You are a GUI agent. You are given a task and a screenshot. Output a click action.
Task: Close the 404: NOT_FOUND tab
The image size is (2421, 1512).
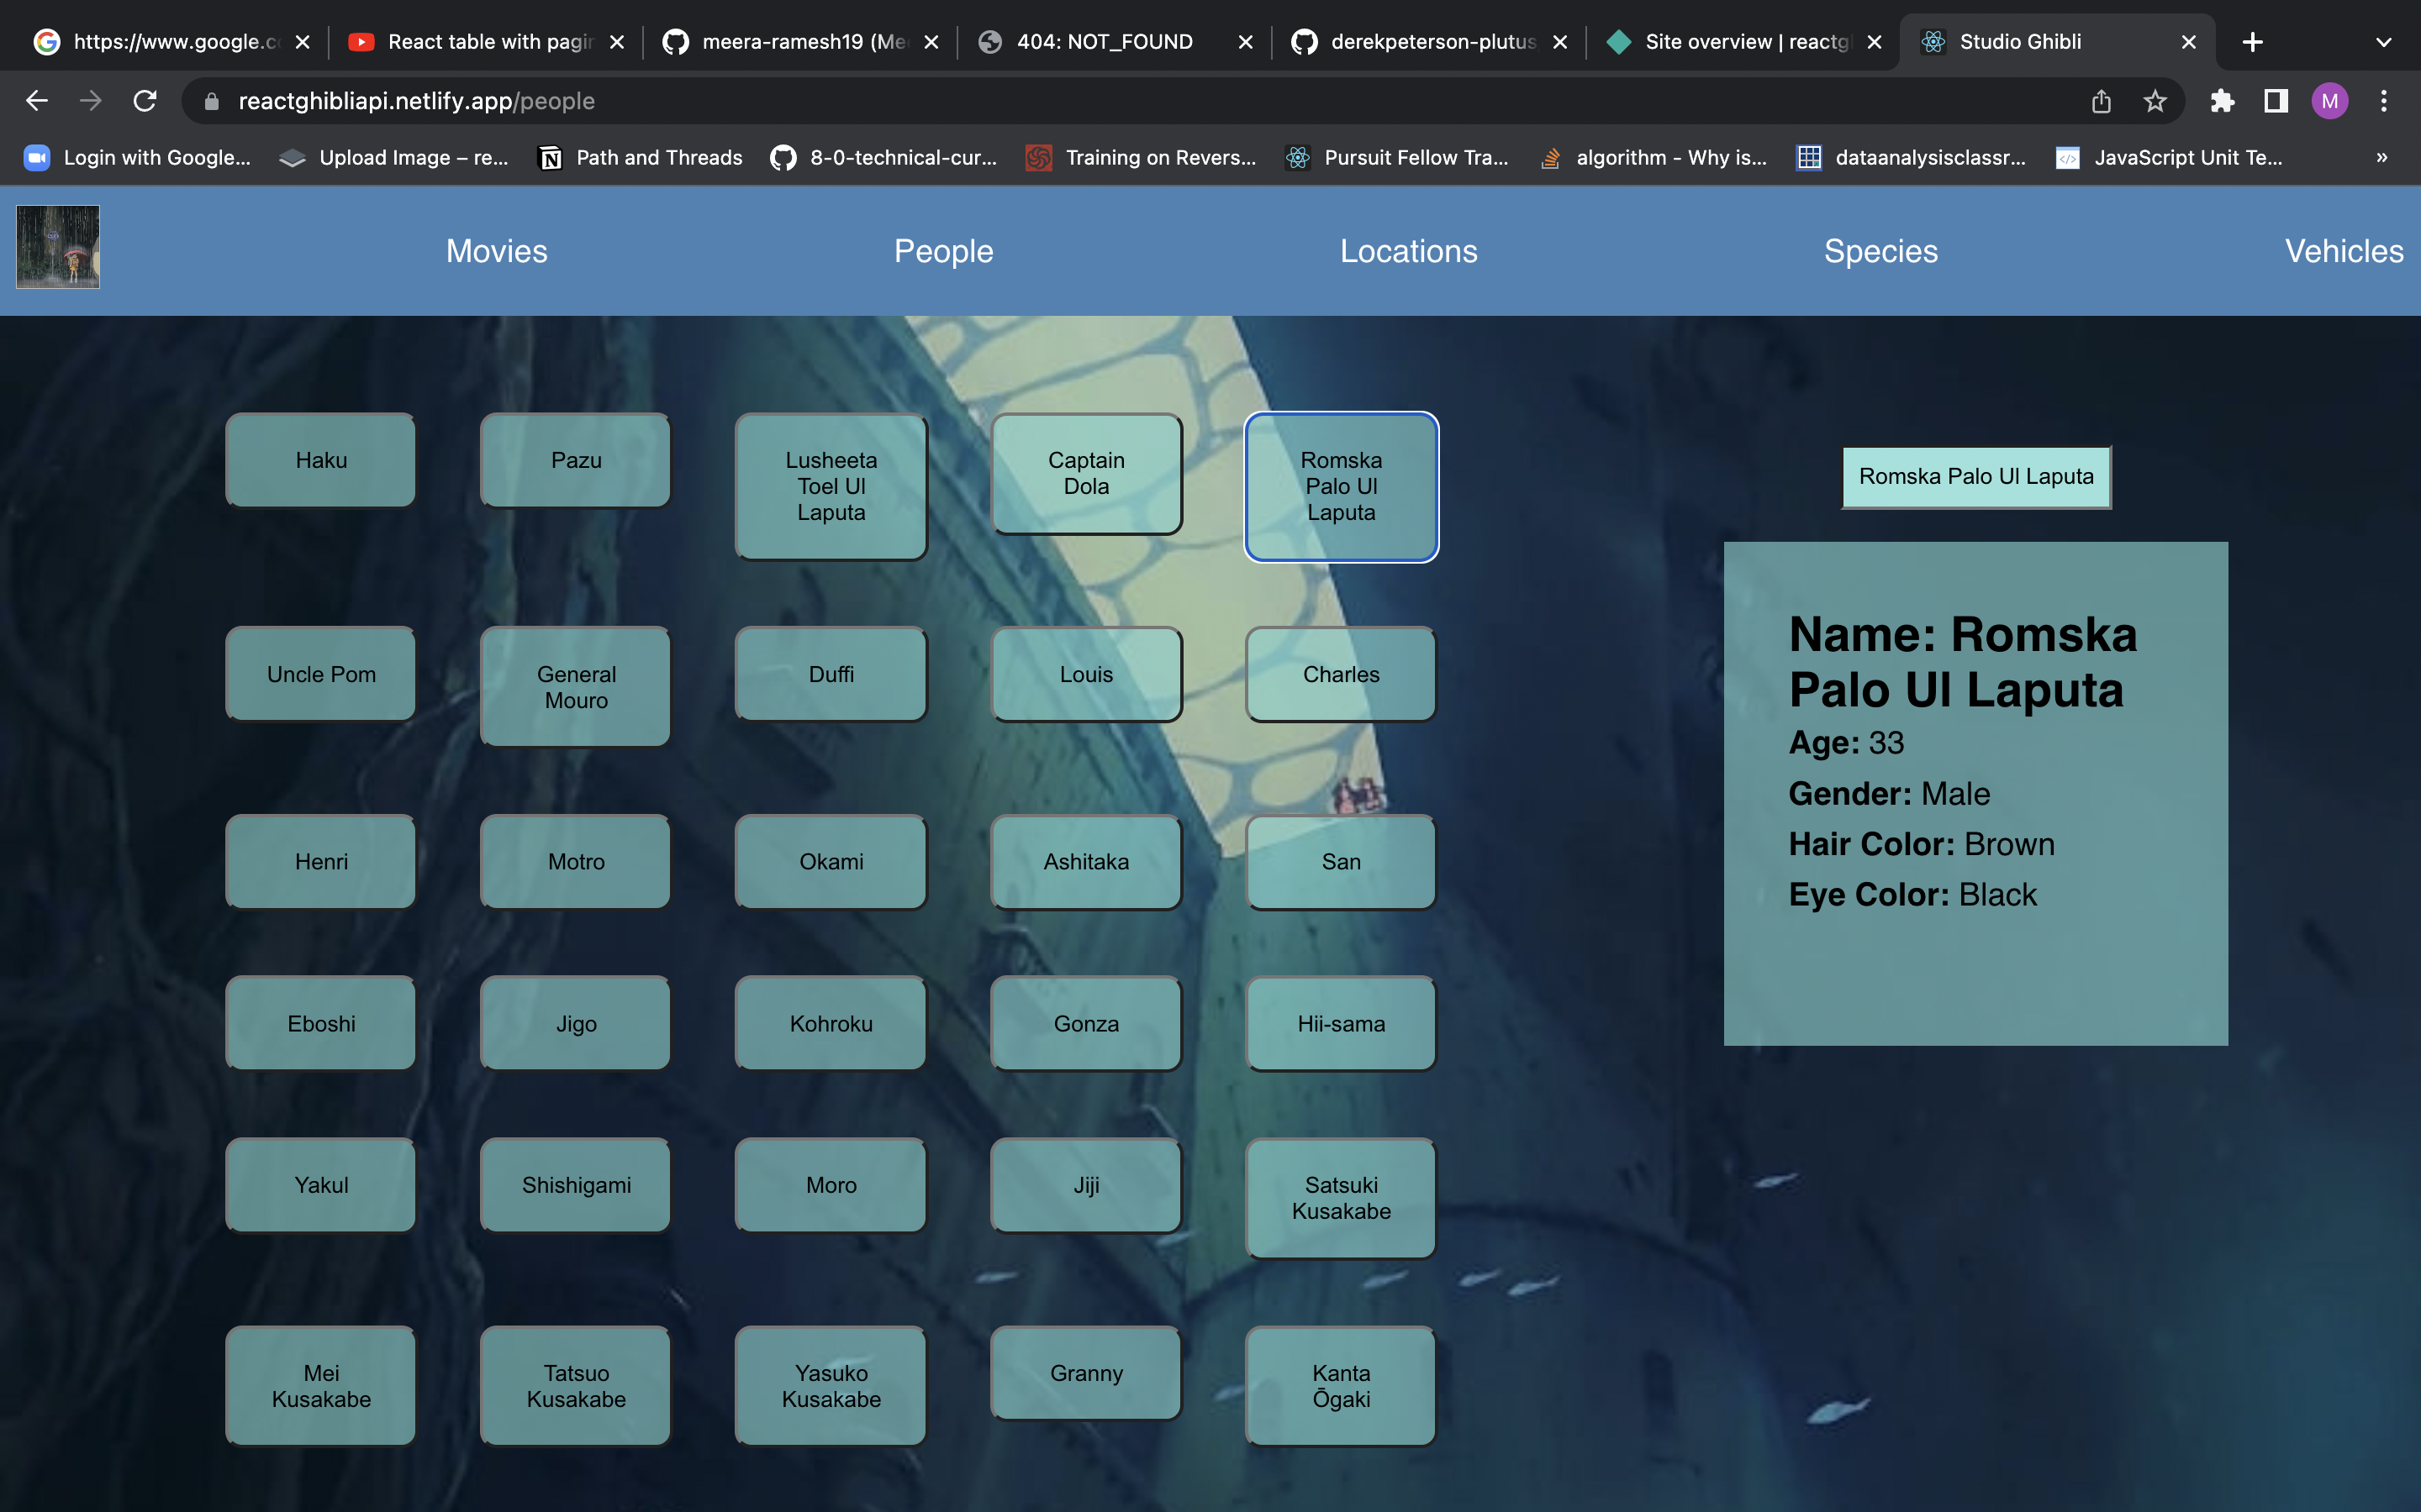(x=1246, y=42)
